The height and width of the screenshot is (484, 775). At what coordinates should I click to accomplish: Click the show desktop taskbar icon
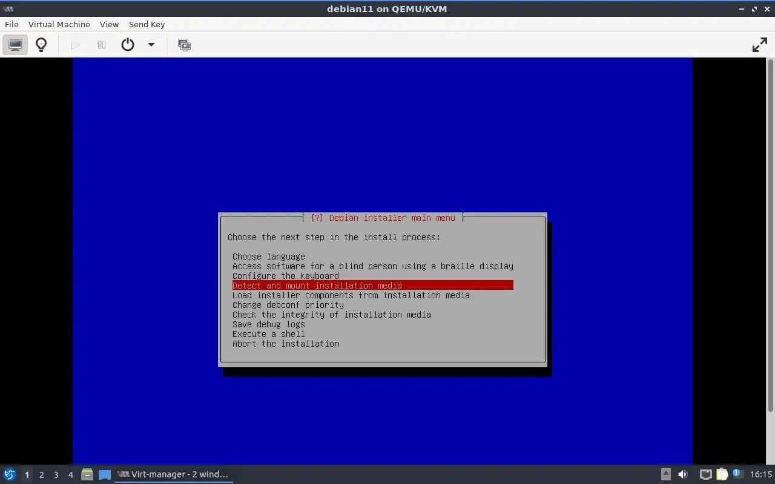coord(105,474)
